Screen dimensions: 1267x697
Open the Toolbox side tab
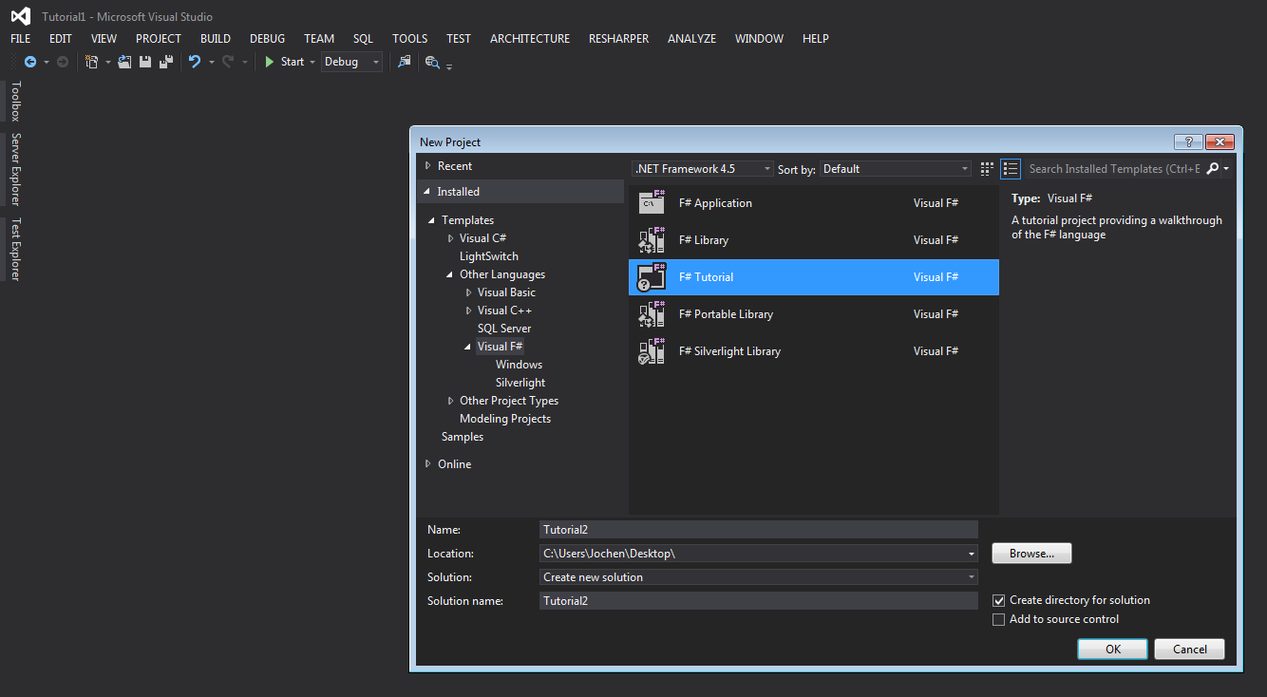(15, 101)
